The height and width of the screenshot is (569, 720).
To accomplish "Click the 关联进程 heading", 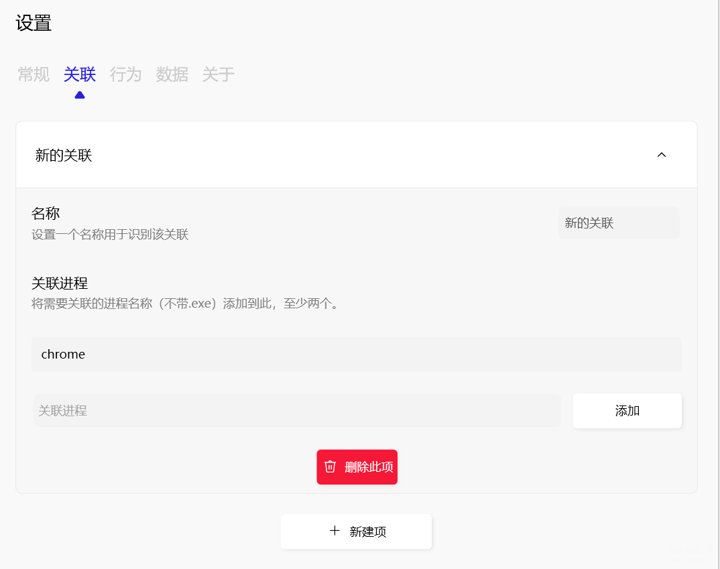I will [60, 283].
